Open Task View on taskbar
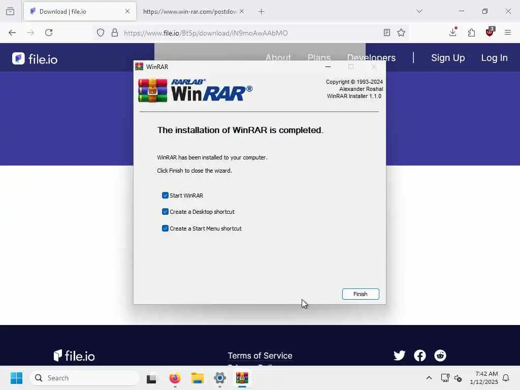520x390 pixels. [152, 378]
